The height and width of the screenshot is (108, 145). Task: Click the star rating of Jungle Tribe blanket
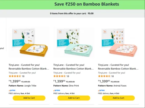pyautogui.click(x=15, y=76)
